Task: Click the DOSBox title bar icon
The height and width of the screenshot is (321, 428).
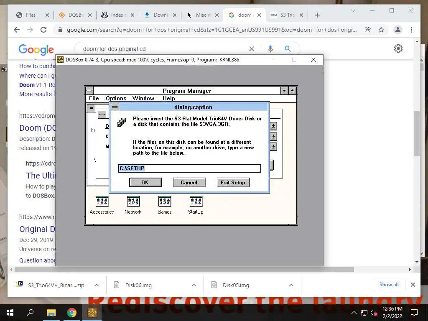Action: pyautogui.click(x=60, y=60)
